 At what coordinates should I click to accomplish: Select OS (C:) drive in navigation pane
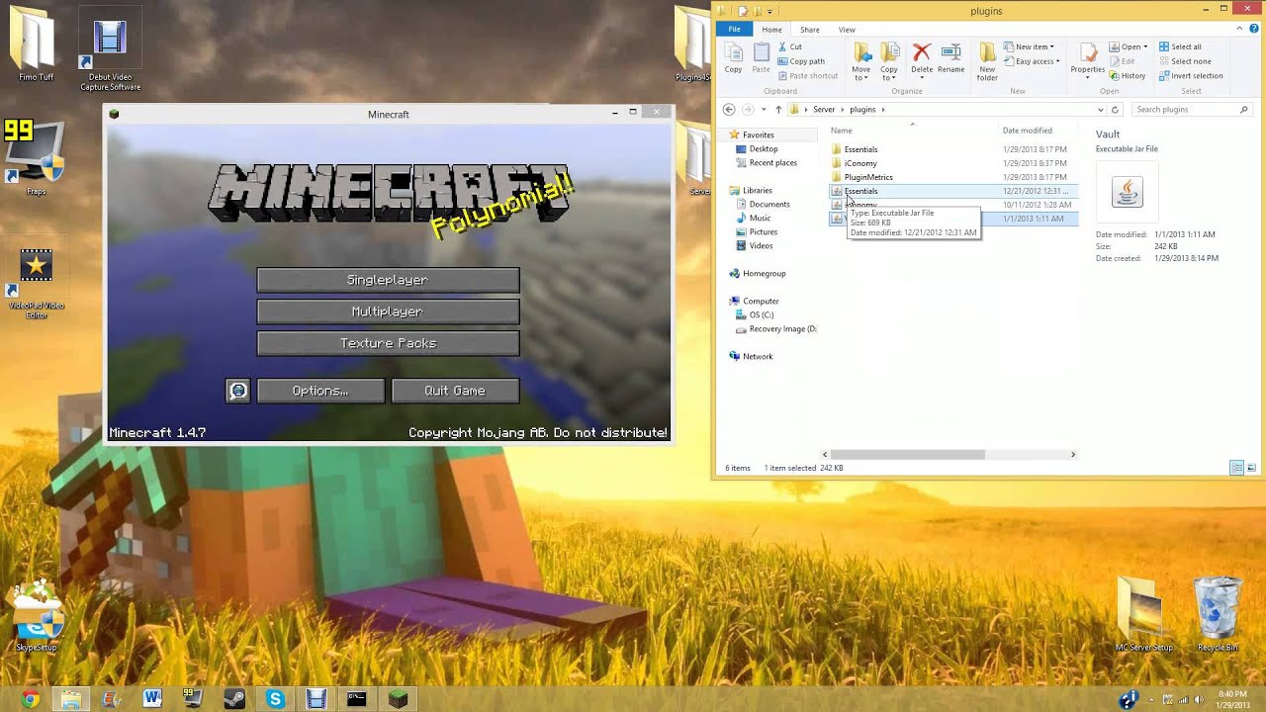pos(761,314)
